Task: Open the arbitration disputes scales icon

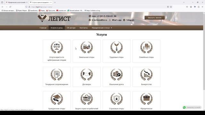Action: point(57,47)
